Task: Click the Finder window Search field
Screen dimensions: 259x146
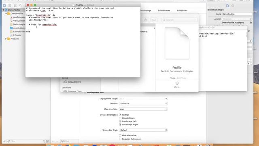Action: point(179,20)
